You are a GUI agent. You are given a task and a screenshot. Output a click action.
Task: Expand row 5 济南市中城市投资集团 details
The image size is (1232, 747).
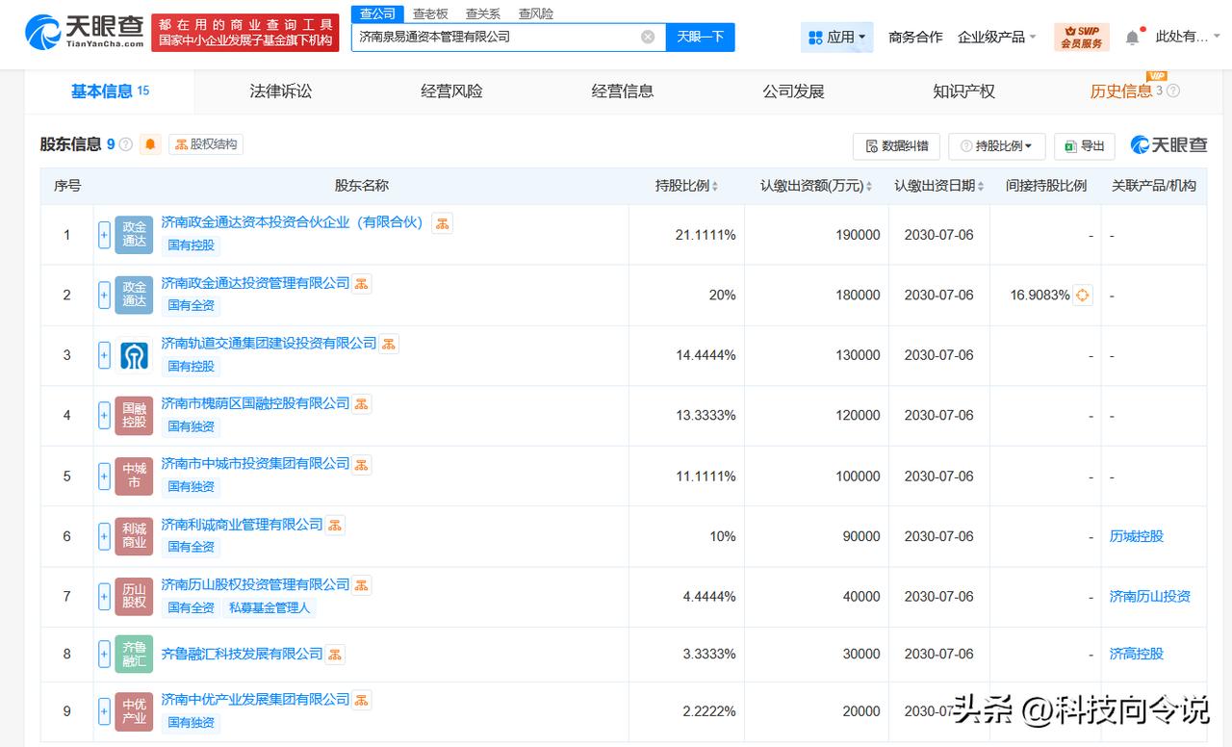104,477
